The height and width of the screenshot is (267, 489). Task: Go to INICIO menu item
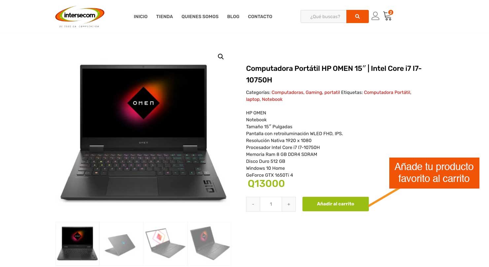[141, 16]
